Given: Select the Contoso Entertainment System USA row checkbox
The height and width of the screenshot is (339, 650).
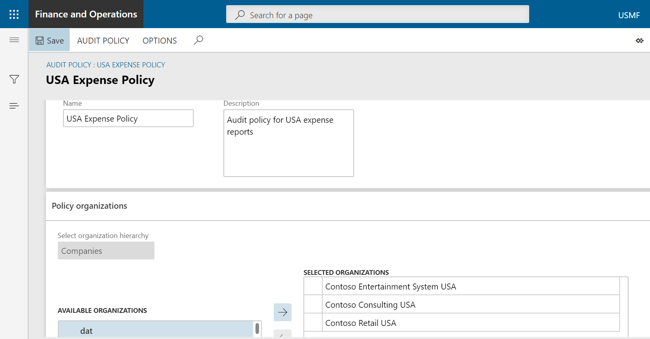Looking at the screenshot, I should click(x=313, y=286).
